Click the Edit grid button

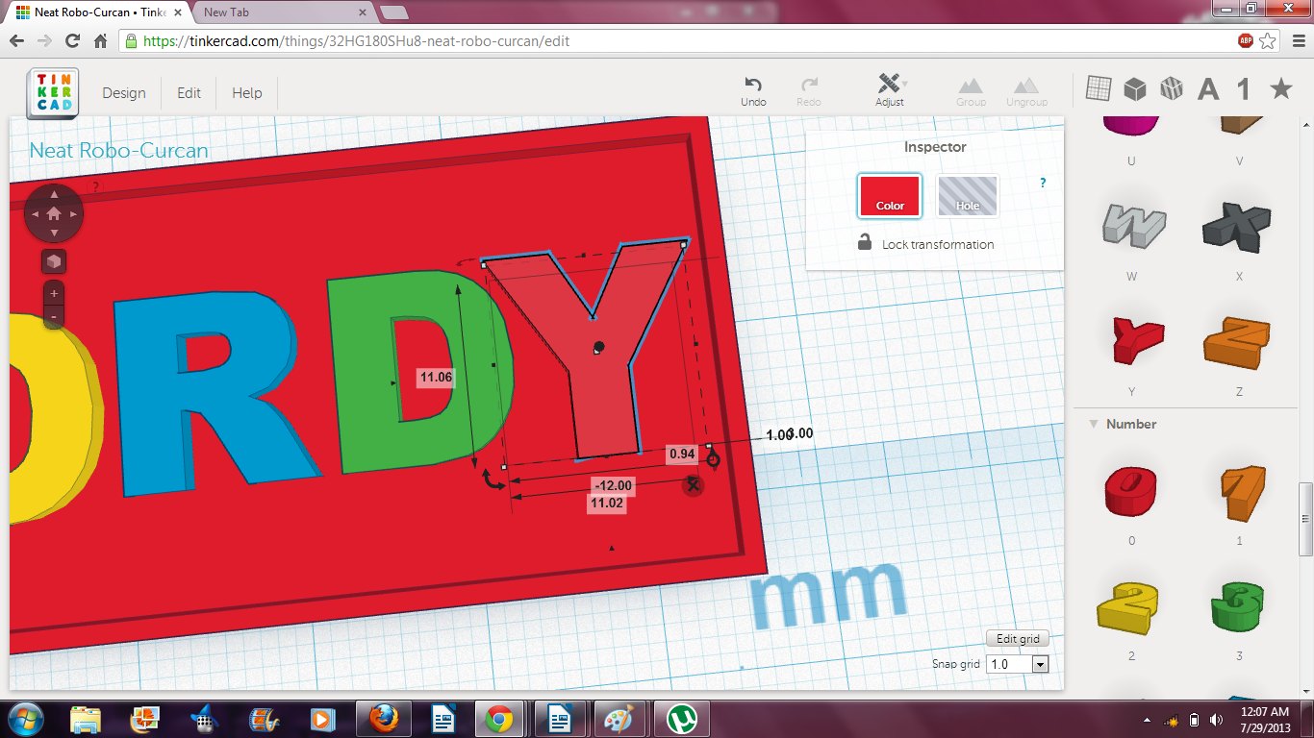(x=1017, y=638)
